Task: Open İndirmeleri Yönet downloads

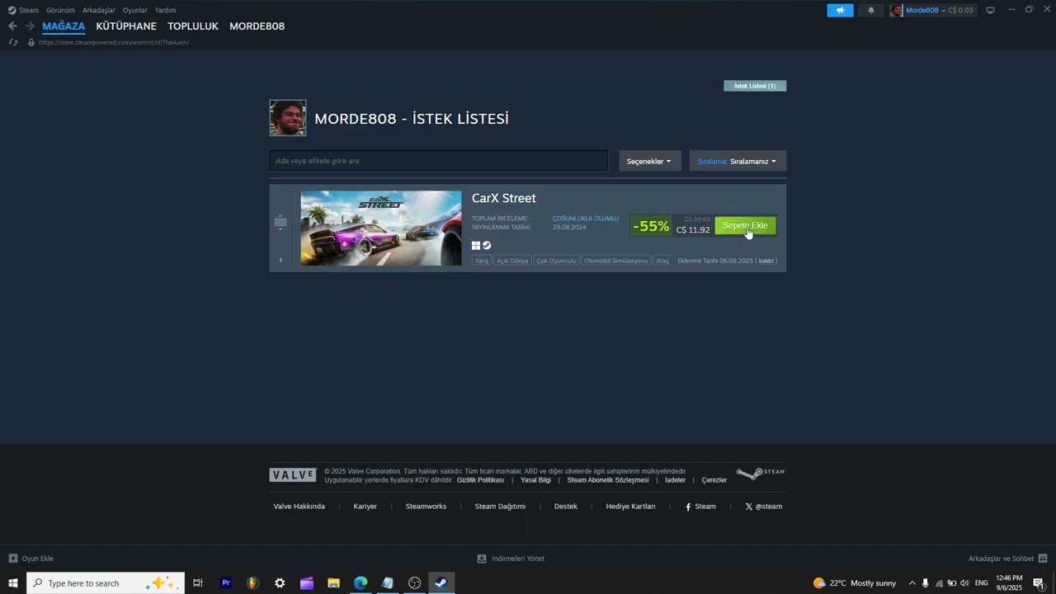Action: tap(511, 559)
